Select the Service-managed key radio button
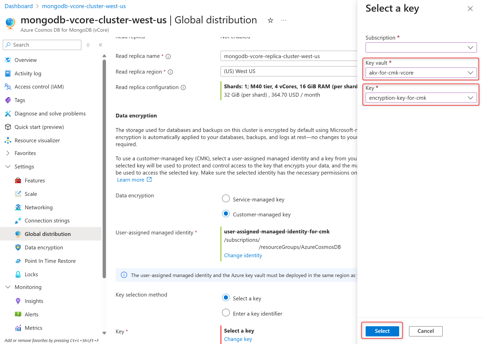This screenshot has height=344, width=483. click(x=226, y=199)
